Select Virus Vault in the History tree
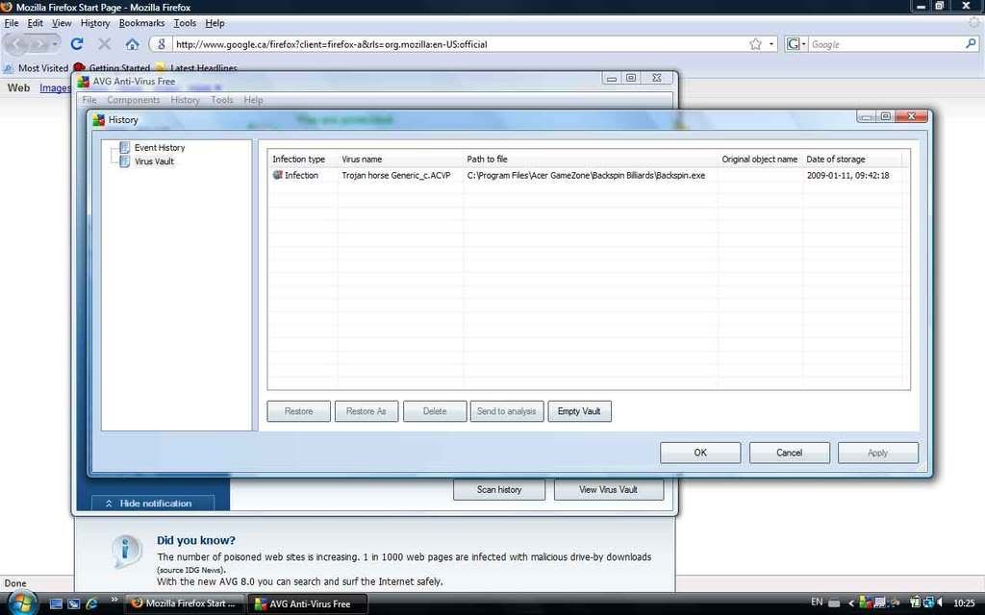 (154, 161)
